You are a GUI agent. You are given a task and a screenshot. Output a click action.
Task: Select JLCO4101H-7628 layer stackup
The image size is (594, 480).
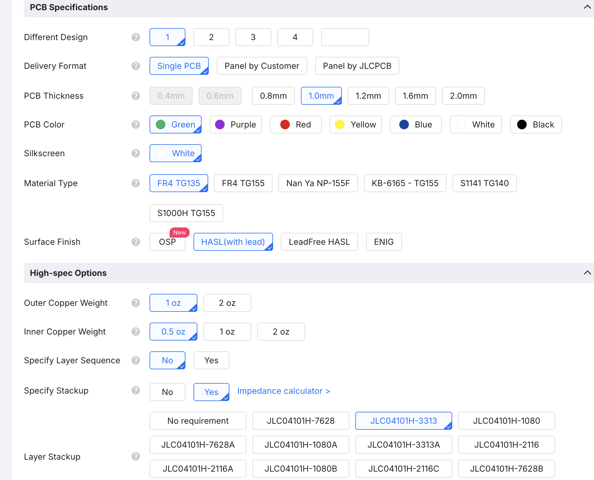pyautogui.click(x=301, y=421)
